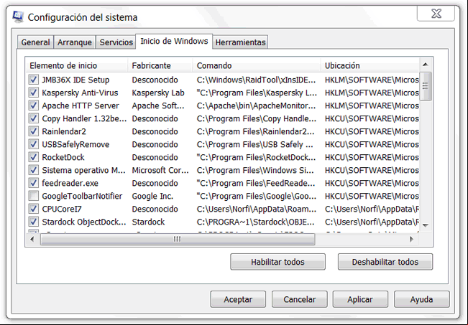Sort by Elemento de inicio column header

click(x=77, y=65)
